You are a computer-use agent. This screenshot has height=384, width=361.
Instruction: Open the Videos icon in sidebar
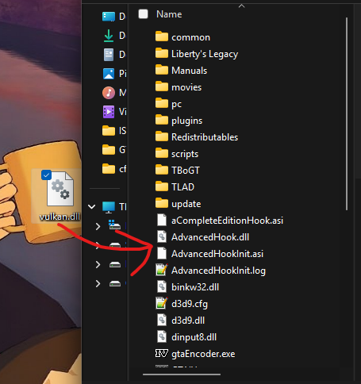[109, 112]
